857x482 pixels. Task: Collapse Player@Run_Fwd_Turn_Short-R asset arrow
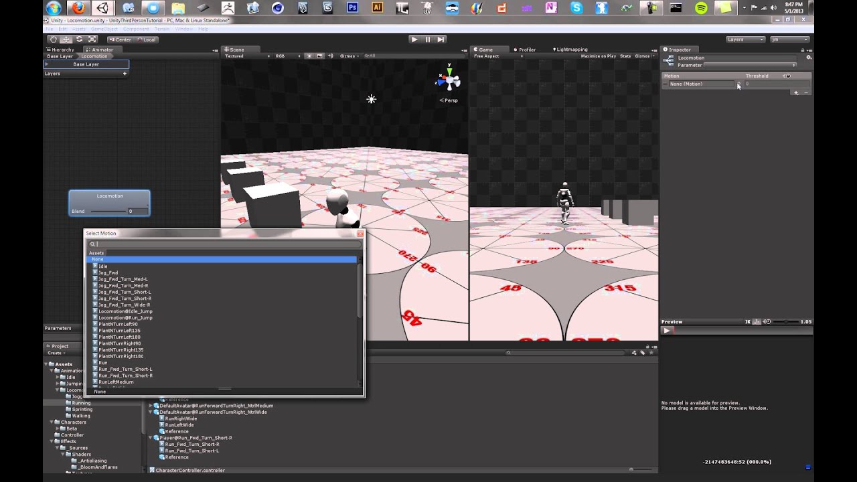tap(151, 438)
